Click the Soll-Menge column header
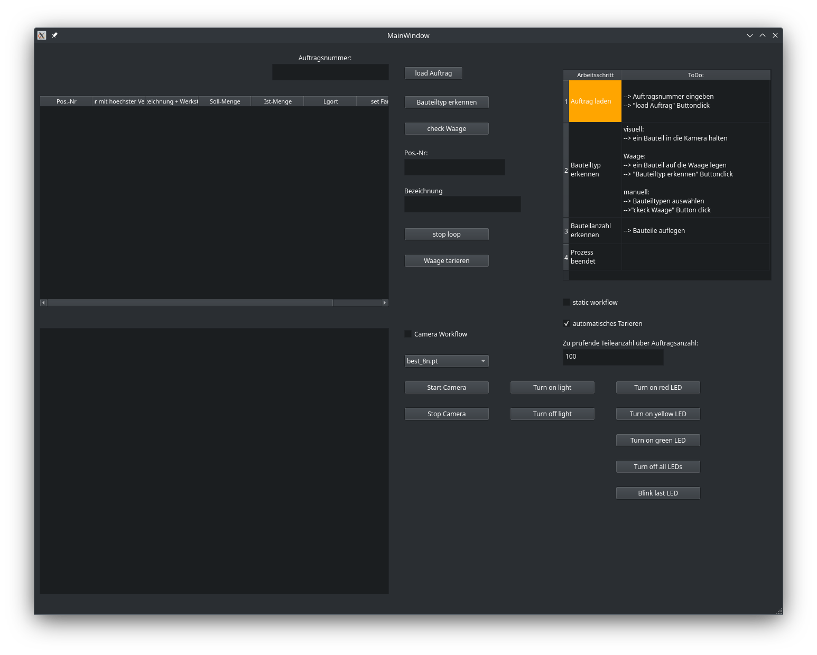The width and height of the screenshot is (817, 655). [225, 101]
